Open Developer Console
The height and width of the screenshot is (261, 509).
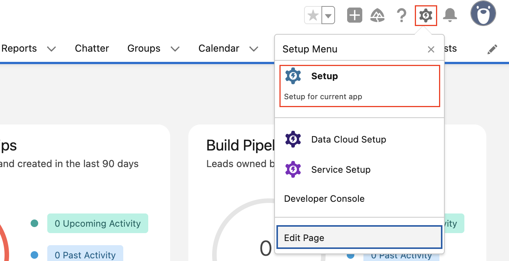[x=359, y=199]
